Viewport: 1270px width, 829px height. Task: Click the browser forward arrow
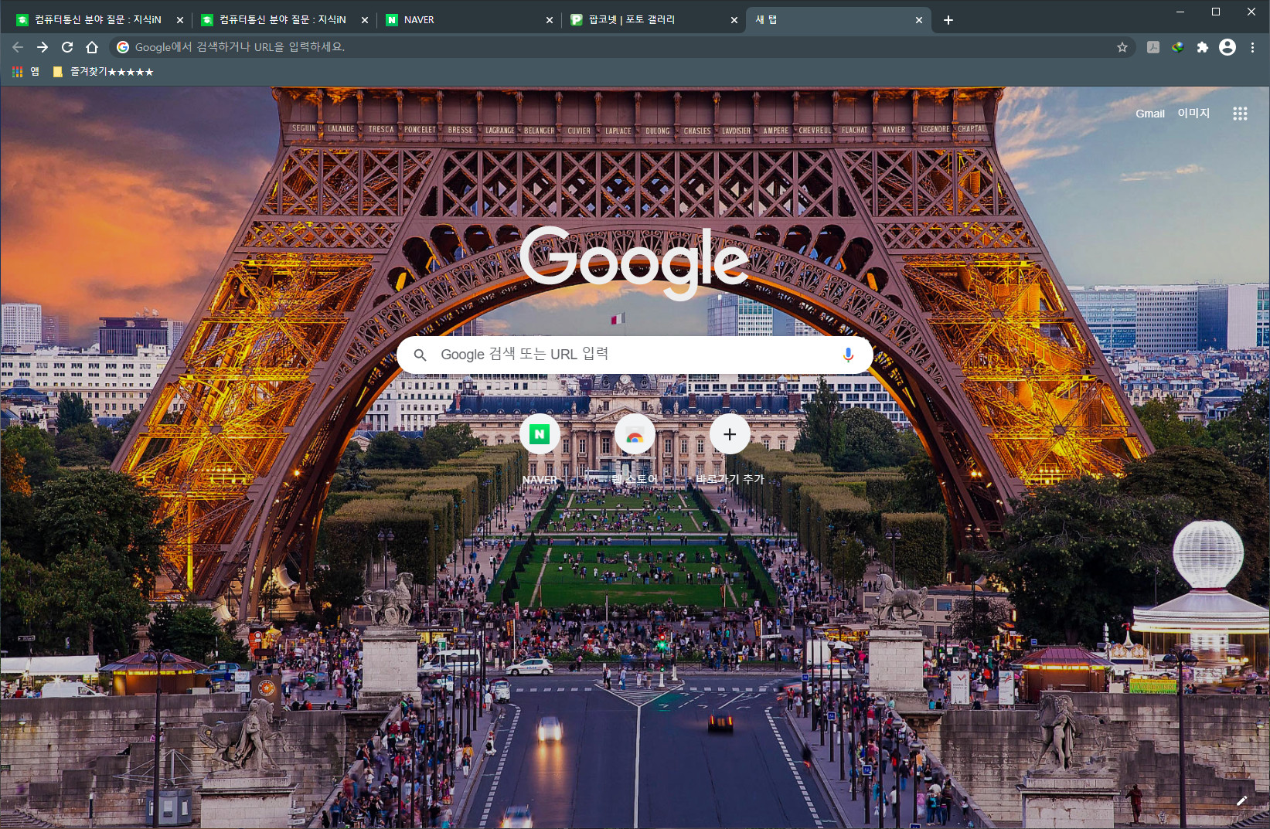coord(43,47)
